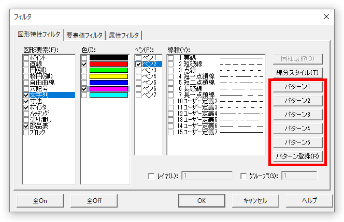This screenshot has width=344, height=222.
Task: Enable the 穴記号 checkbox
Action: coord(26,89)
